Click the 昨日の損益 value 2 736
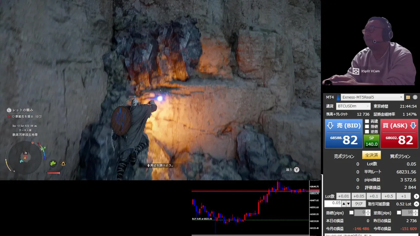 411,221
